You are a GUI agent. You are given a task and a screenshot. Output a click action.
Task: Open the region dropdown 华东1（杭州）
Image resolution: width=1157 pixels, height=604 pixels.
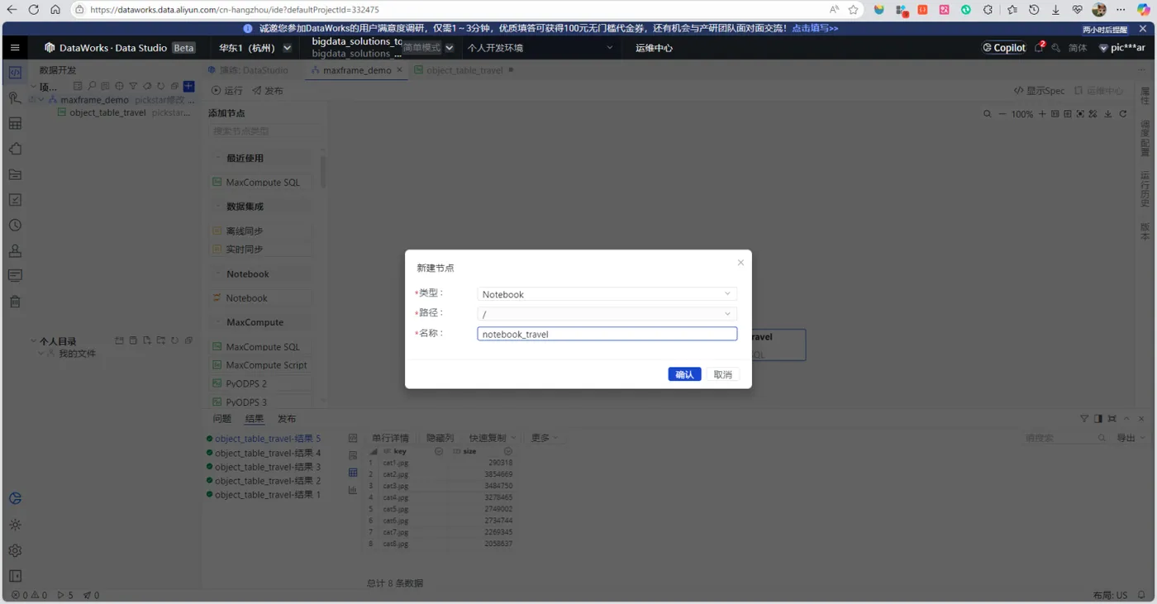click(255, 48)
